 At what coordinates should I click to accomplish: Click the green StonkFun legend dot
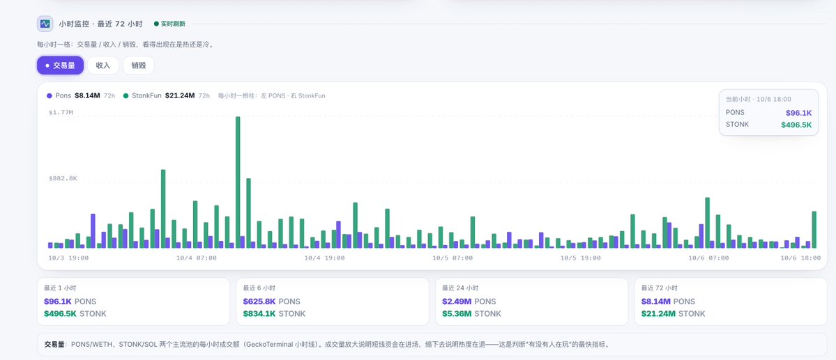[126, 96]
